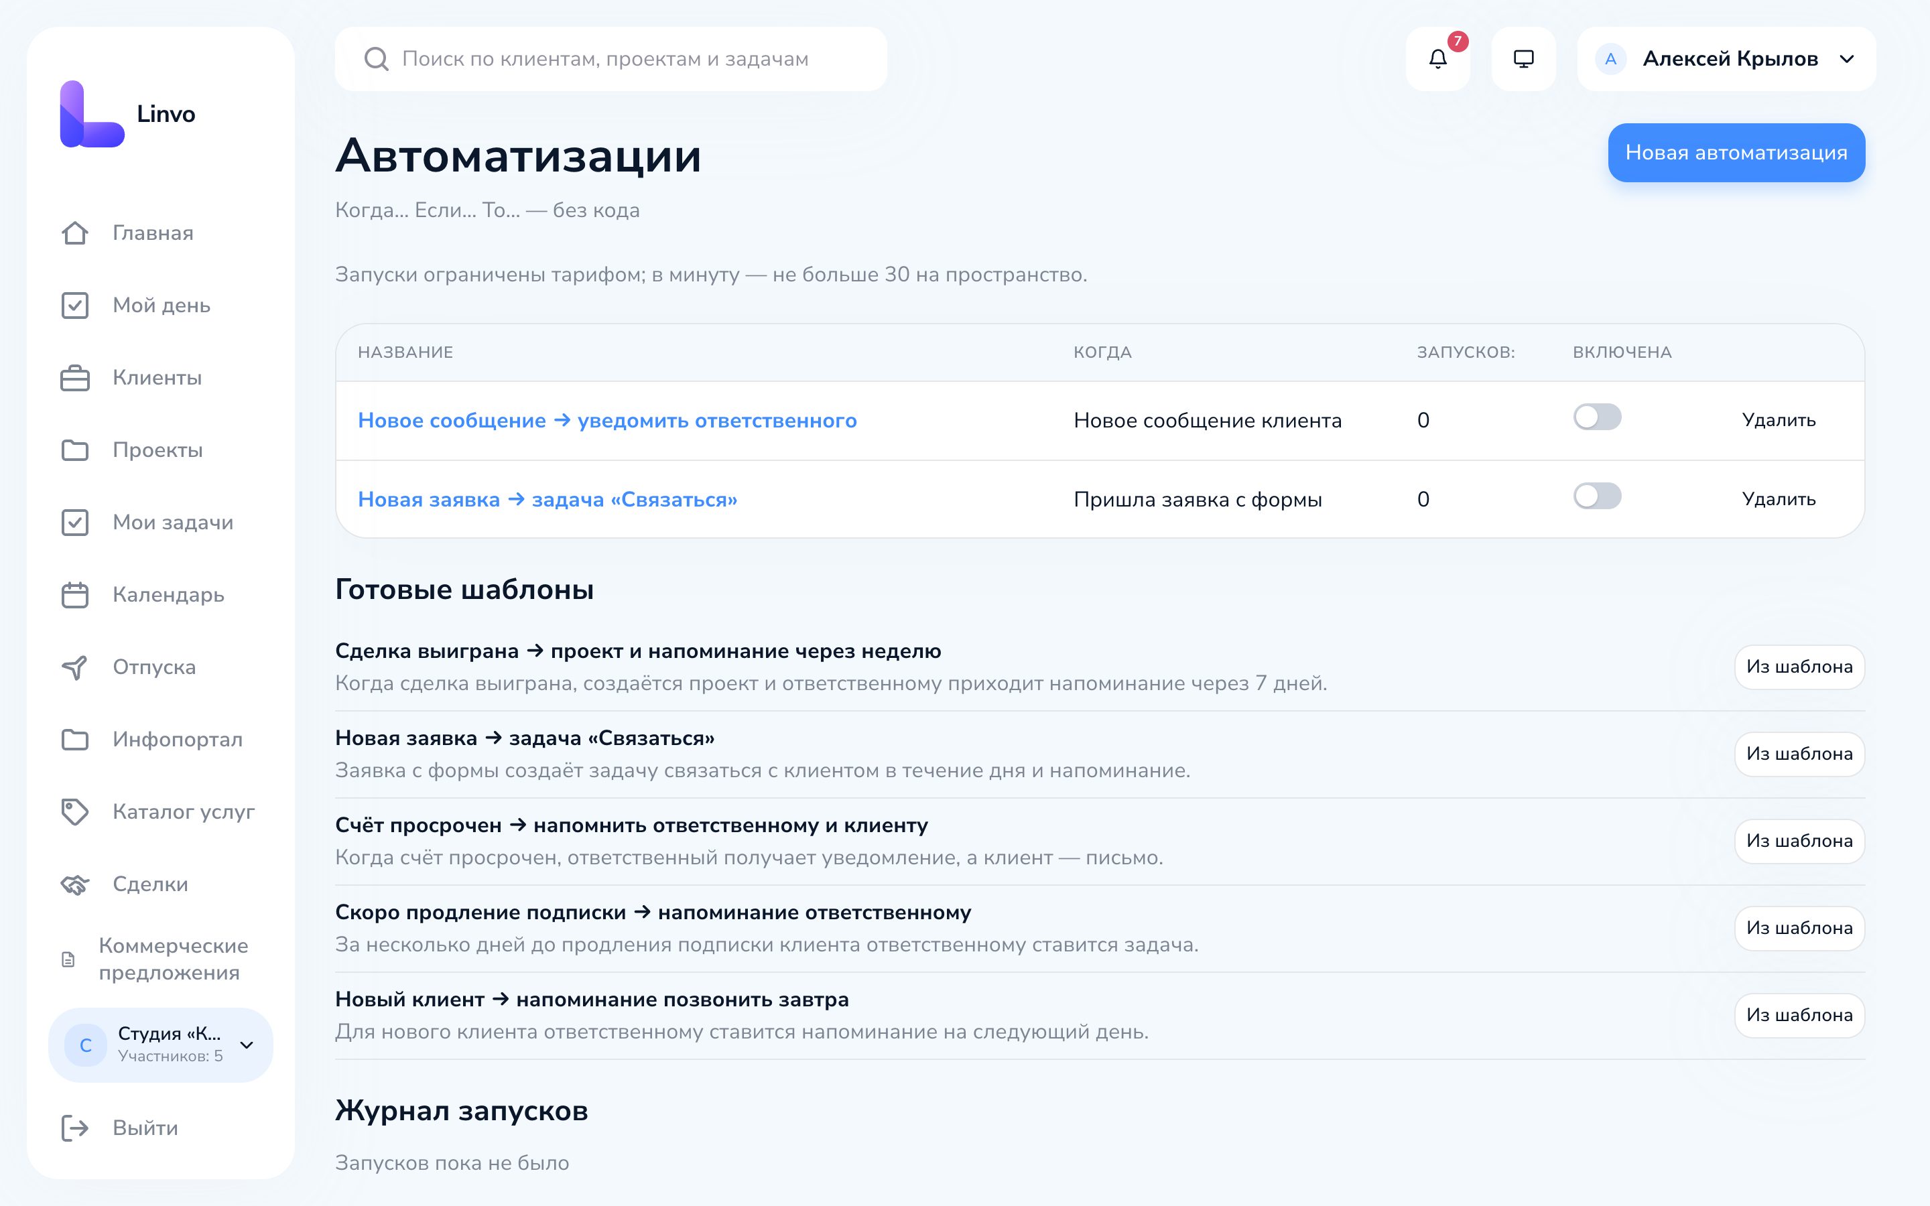Enable the Новое сообщение automation toggle
Viewport: 1930px width, 1206px height.
(1597, 417)
